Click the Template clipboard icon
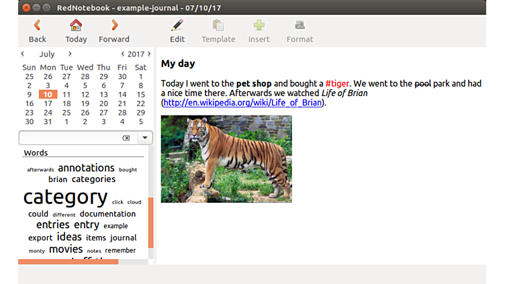Image resolution: width=505 pixels, height=284 pixels. 218,26
